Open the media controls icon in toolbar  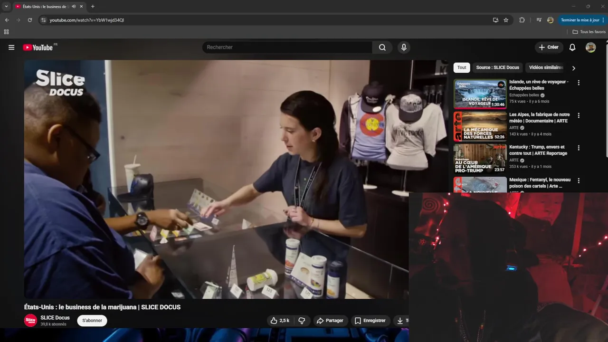(539, 20)
